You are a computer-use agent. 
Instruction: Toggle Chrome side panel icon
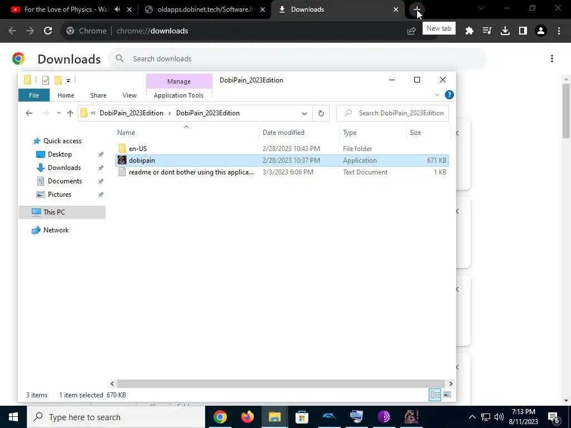click(x=523, y=31)
